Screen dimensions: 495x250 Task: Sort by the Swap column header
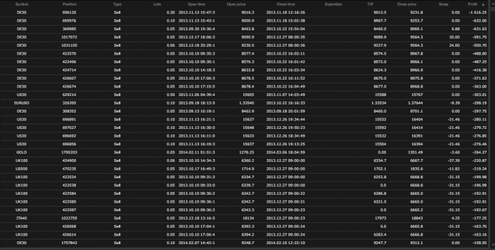pyautogui.click(x=444, y=5)
